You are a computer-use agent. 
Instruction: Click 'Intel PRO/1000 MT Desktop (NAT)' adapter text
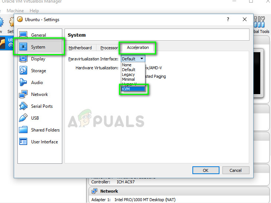coord(145,200)
